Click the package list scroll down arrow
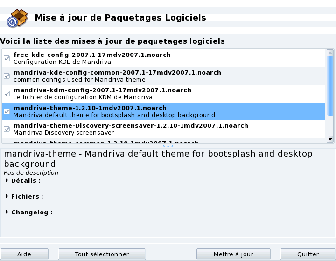 [x=330, y=139]
